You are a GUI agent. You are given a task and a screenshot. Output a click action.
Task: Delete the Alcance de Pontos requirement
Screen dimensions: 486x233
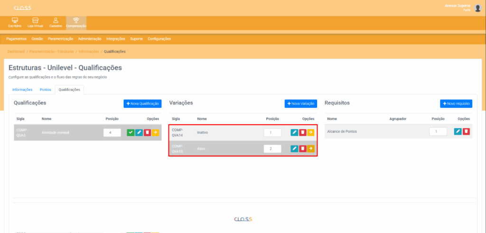pyautogui.click(x=466, y=131)
